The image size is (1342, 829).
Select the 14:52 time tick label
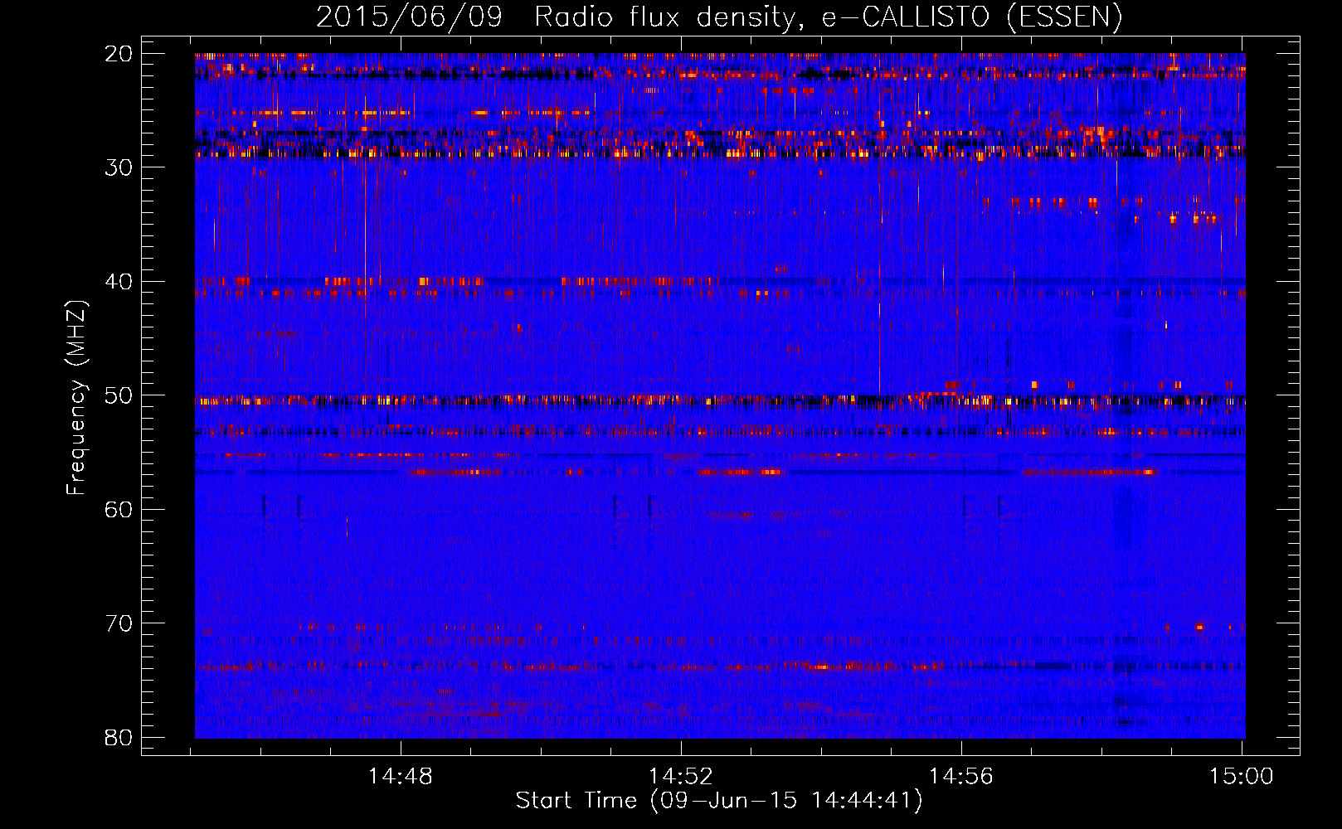pos(681,777)
